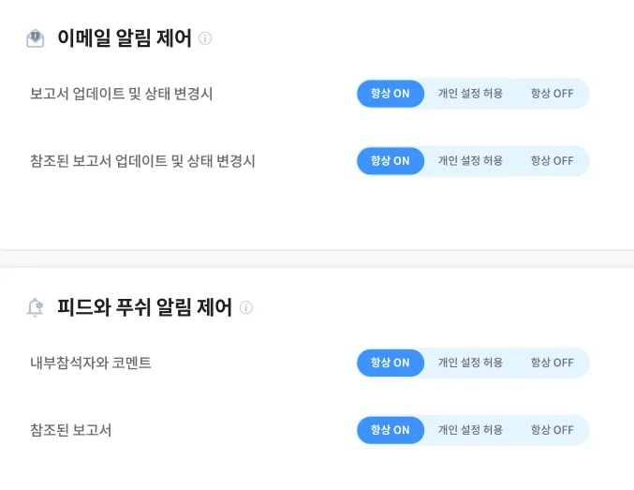Image resolution: width=634 pixels, height=490 pixels.
Task: Click the bell icon for 피드와 푸쉬 알림
Action: 36,307
